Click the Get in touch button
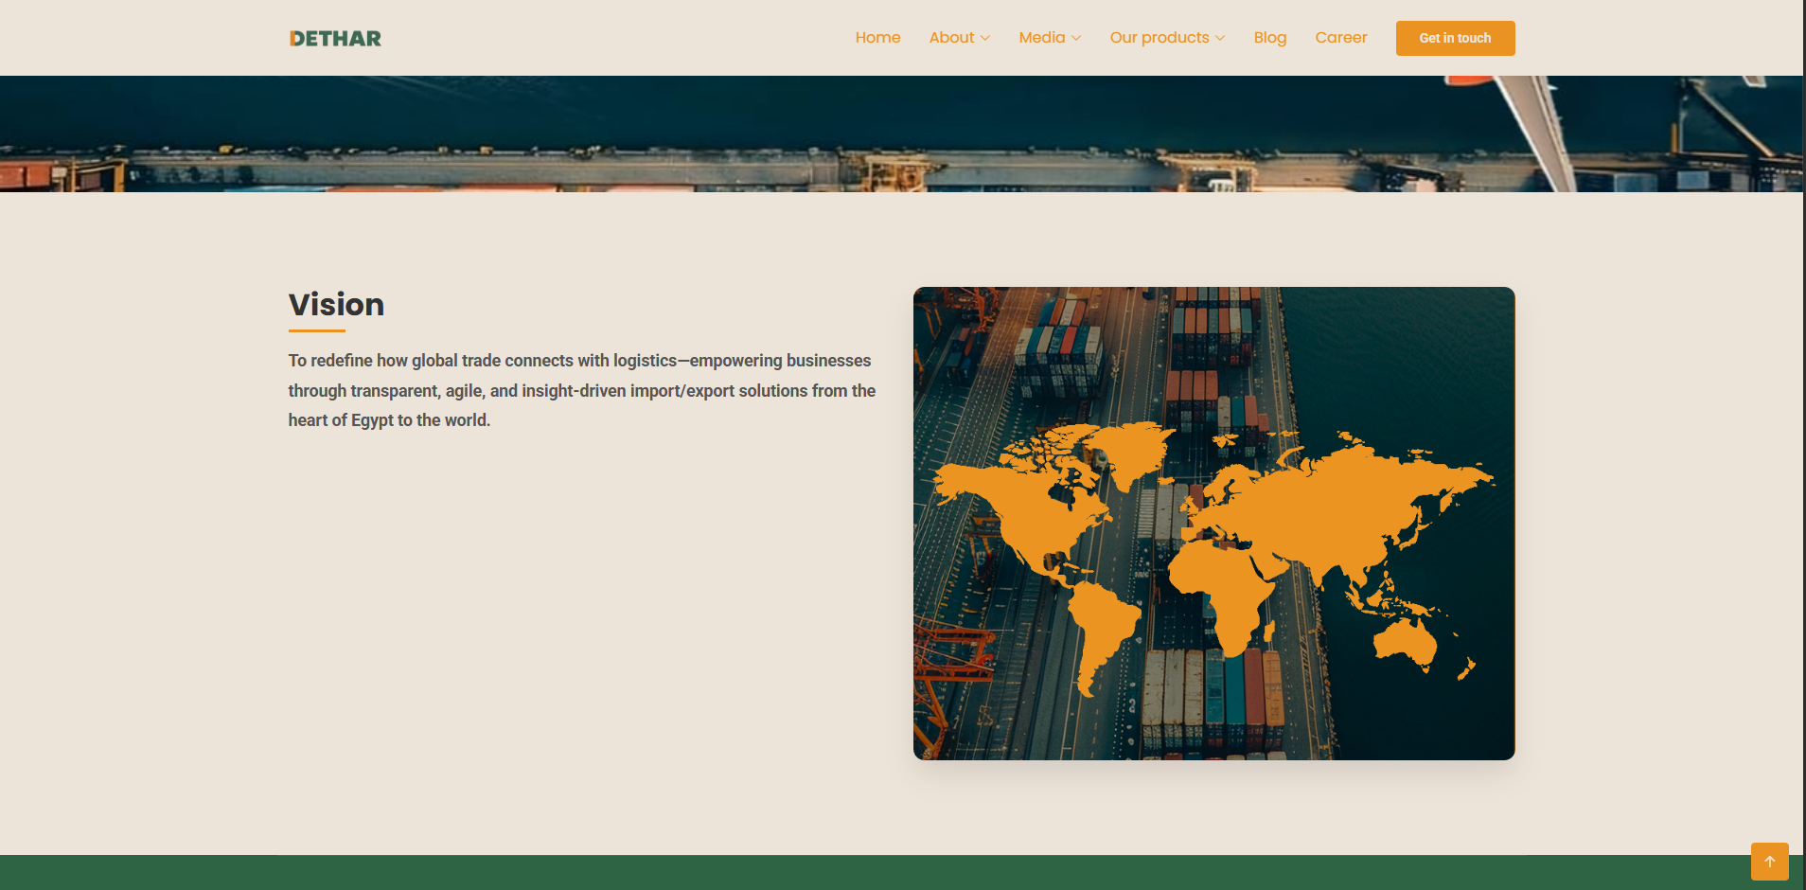Image resolution: width=1806 pixels, height=890 pixels. (x=1455, y=38)
